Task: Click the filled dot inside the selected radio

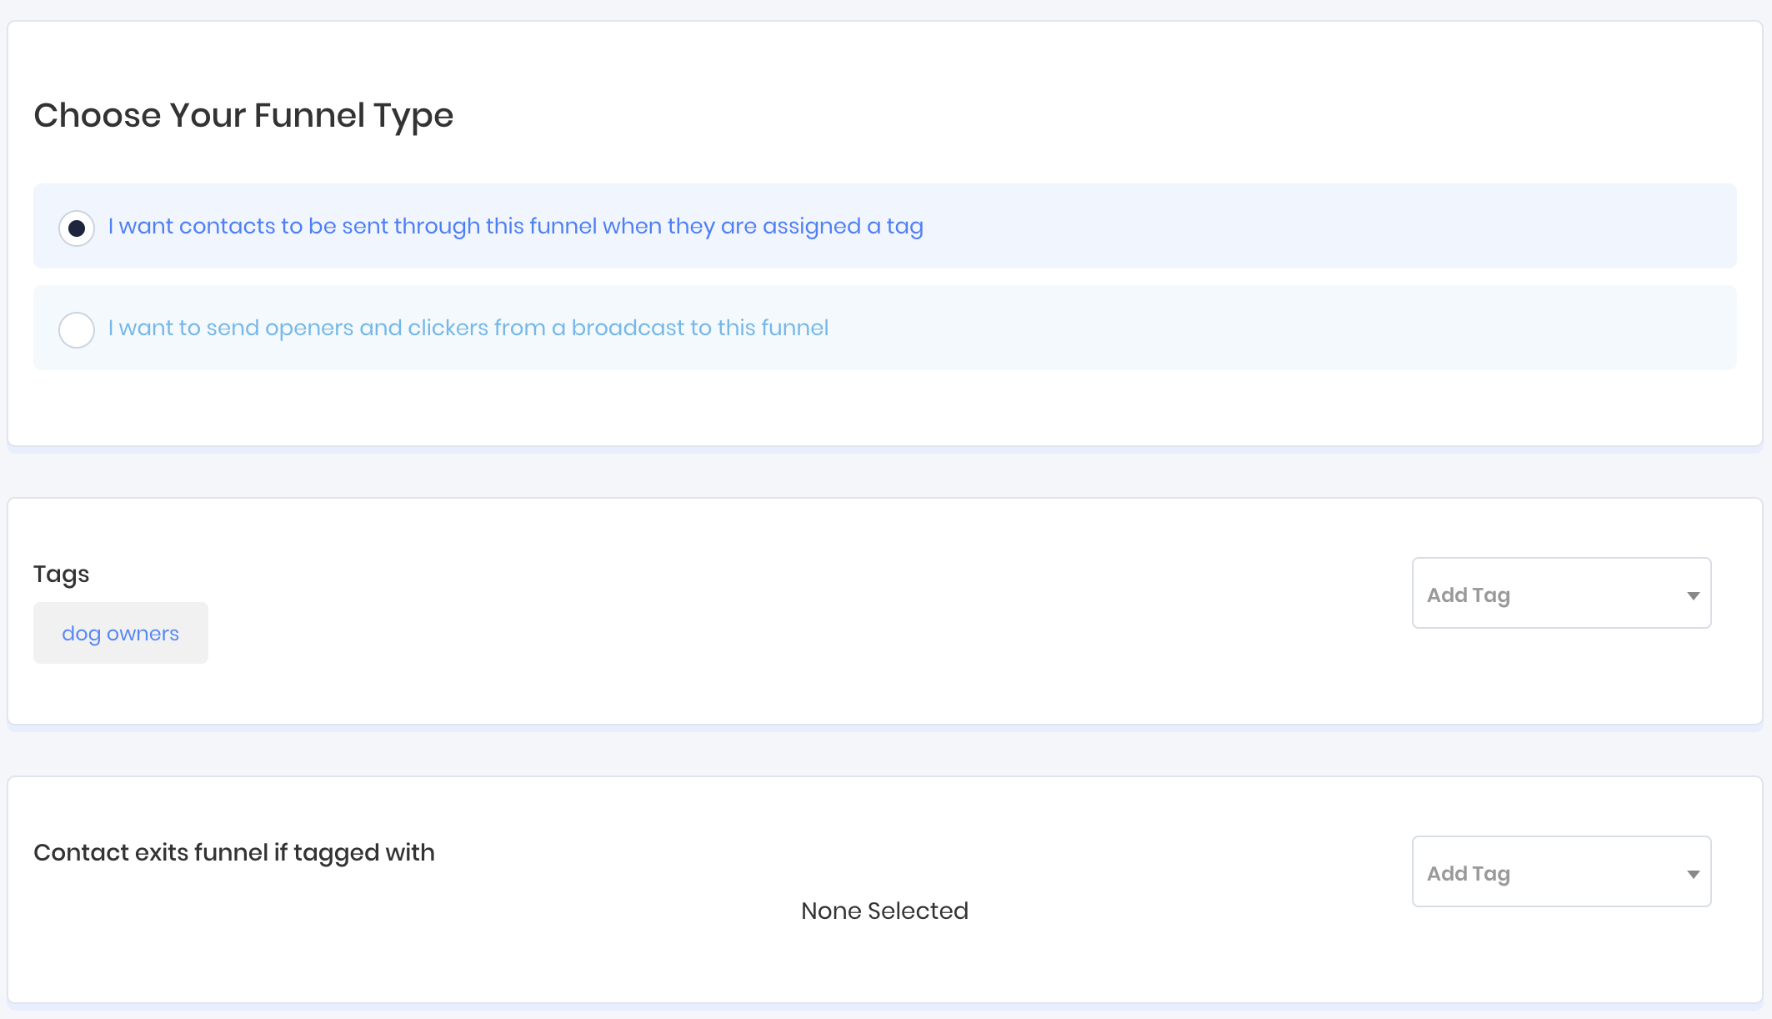Action: [x=77, y=228]
